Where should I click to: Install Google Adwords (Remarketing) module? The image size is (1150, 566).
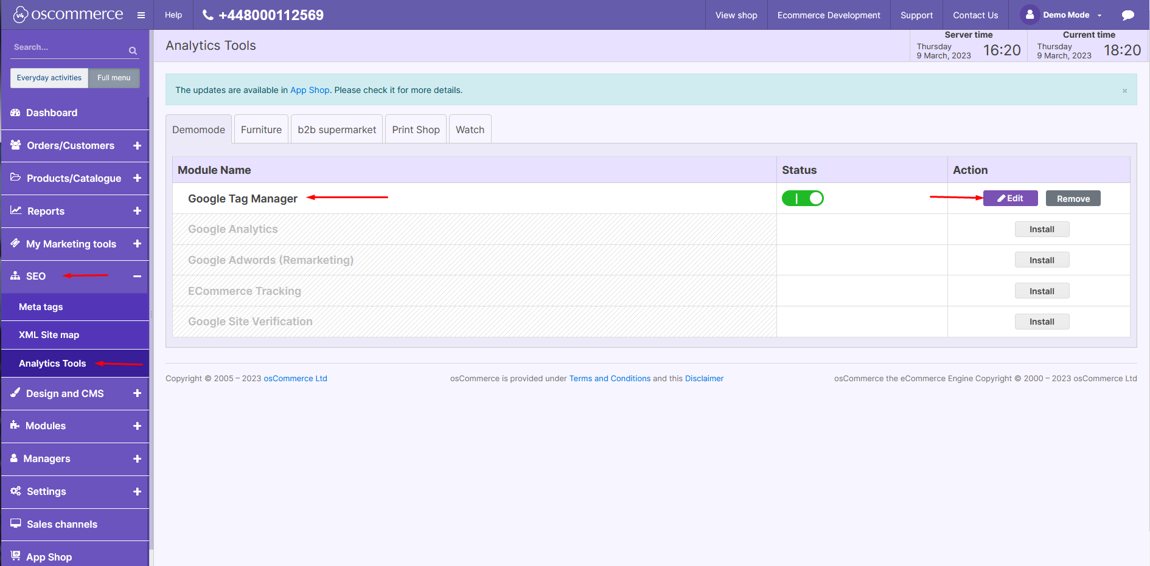[x=1042, y=260]
